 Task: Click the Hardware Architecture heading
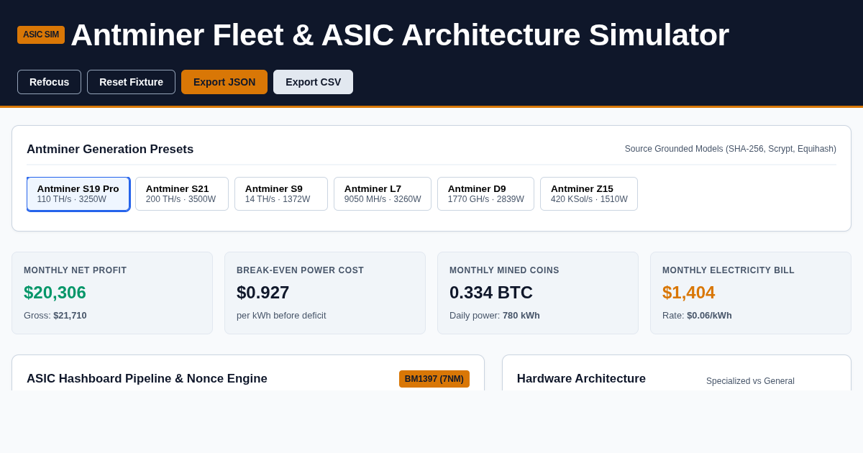point(581,379)
